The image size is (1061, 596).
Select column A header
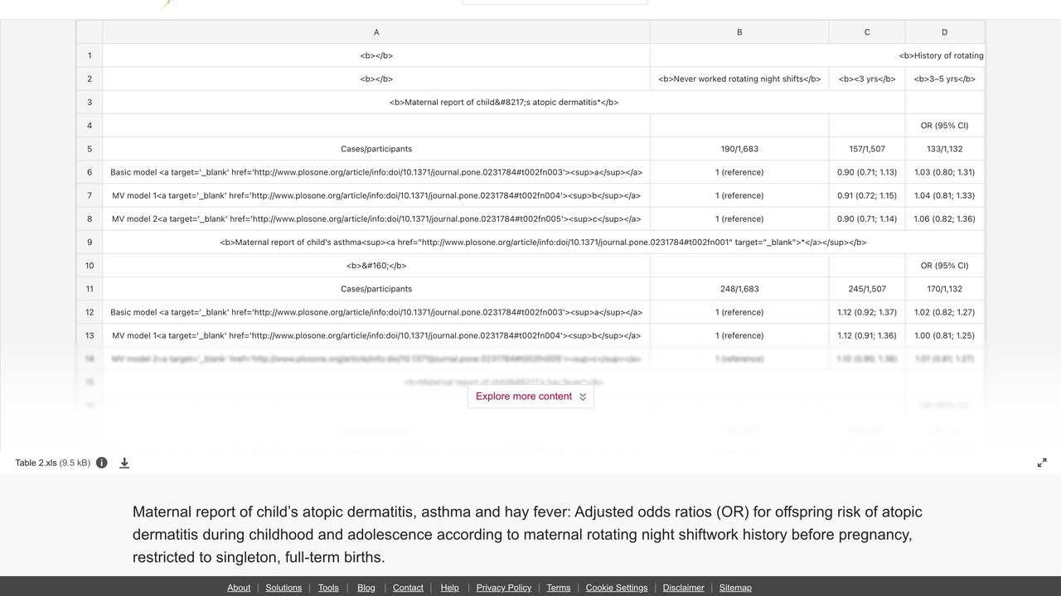click(x=376, y=32)
